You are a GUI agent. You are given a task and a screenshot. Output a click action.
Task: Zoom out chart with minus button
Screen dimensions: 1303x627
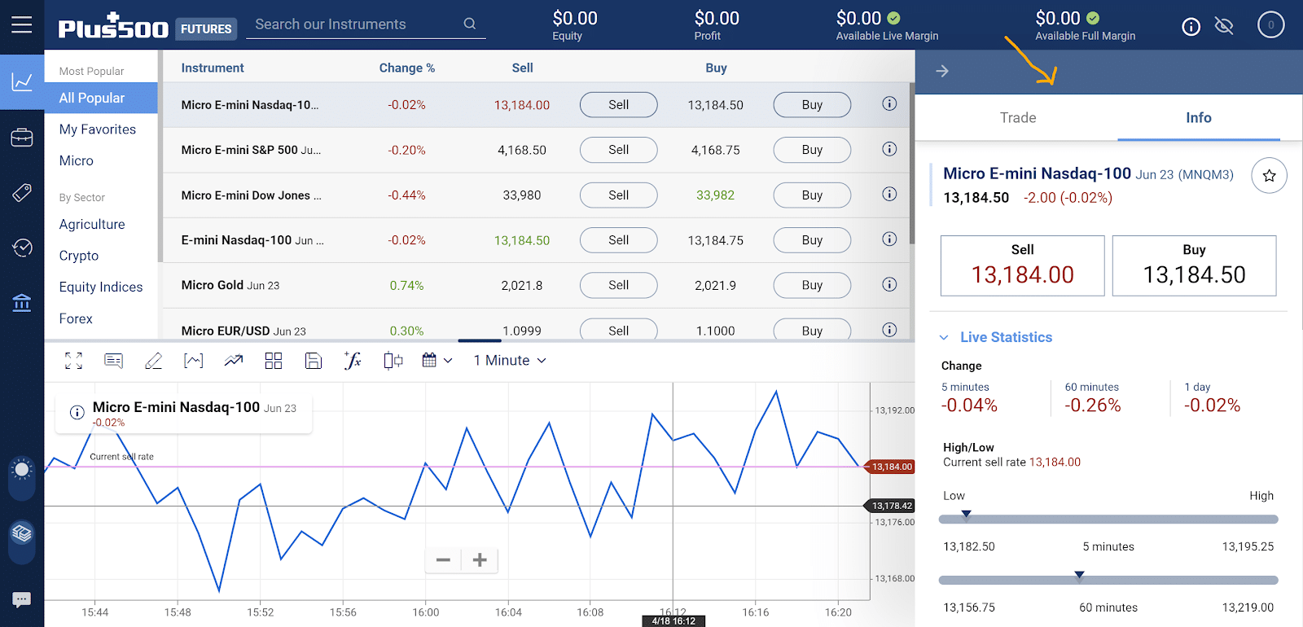tap(443, 560)
